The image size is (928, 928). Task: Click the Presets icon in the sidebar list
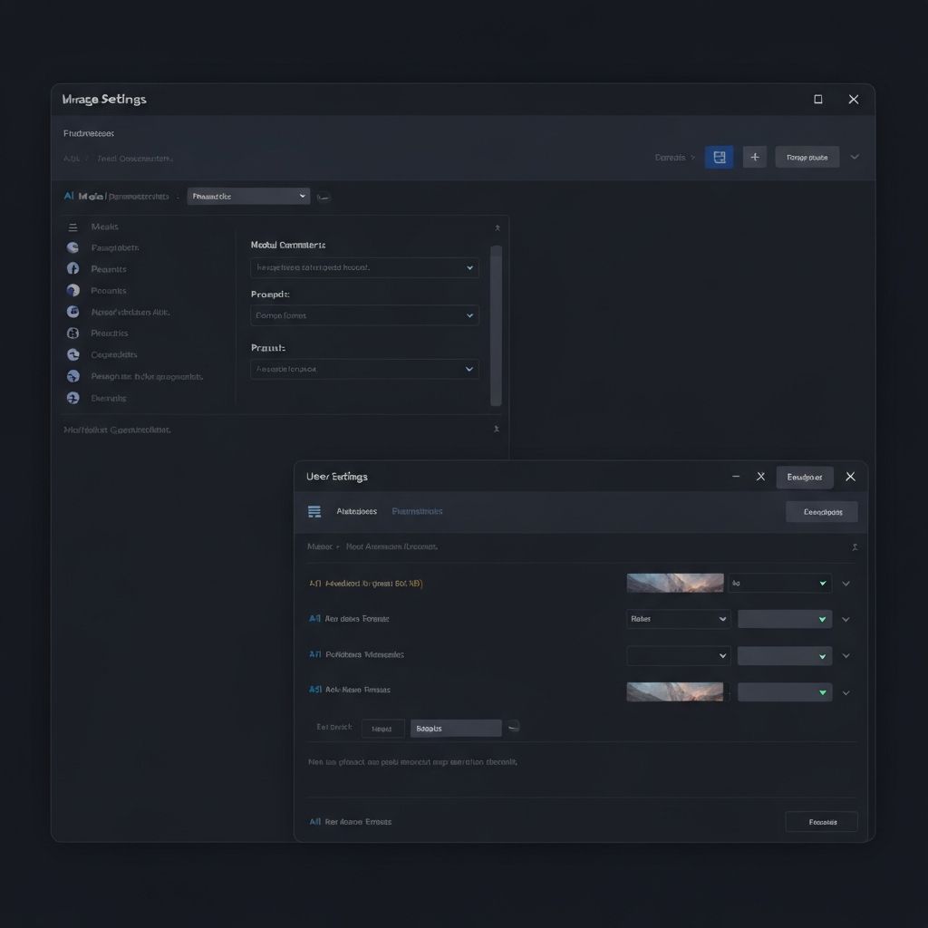(x=72, y=268)
